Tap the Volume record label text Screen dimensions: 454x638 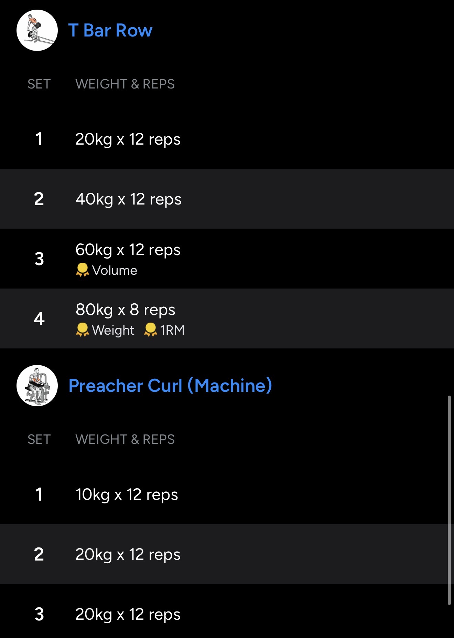tap(115, 271)
